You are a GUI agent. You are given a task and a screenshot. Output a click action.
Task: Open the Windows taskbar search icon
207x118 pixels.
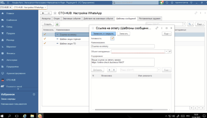[9, 116]
